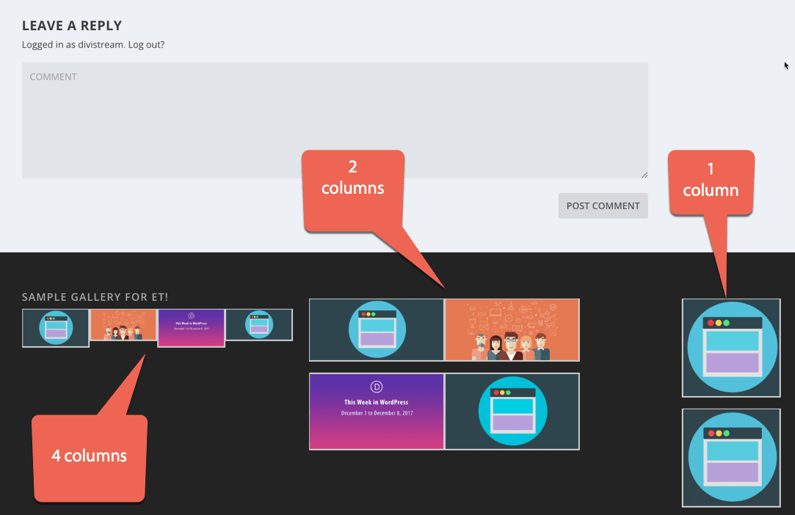Select the last thumbnail in the 4-column gallery

pyautogui.click(x=259, y=324)
